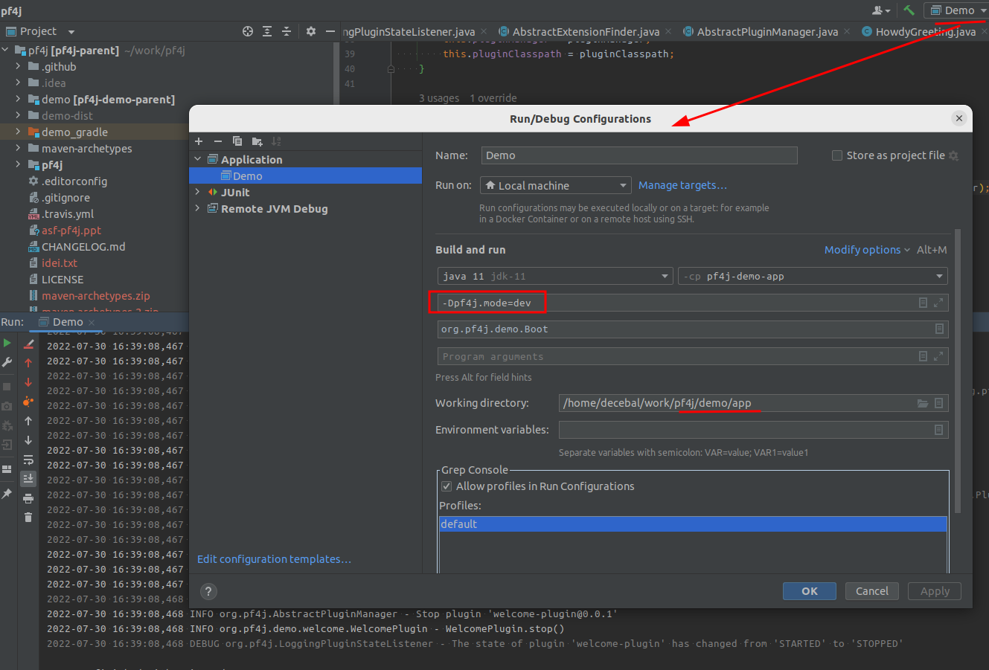Click OK button in dialog
Viewport: 989px width, 670px height.
(x=810, y=591)
